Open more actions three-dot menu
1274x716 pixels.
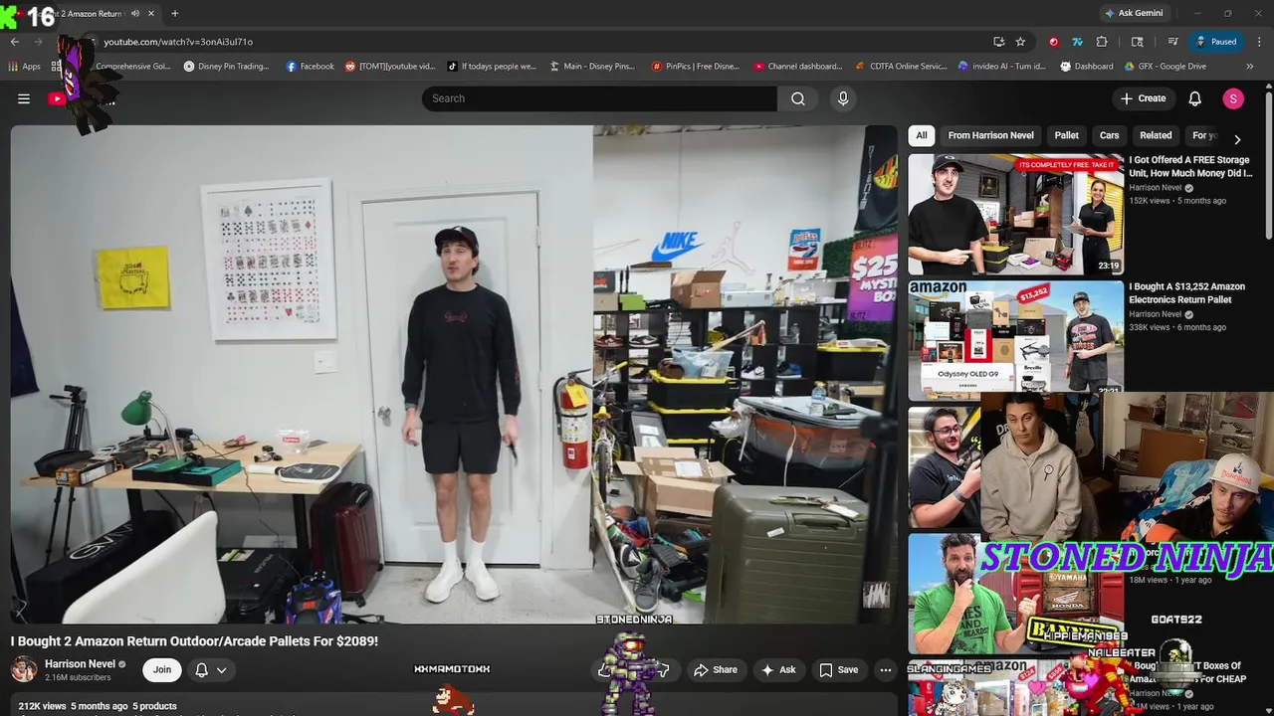coord(885,670)
